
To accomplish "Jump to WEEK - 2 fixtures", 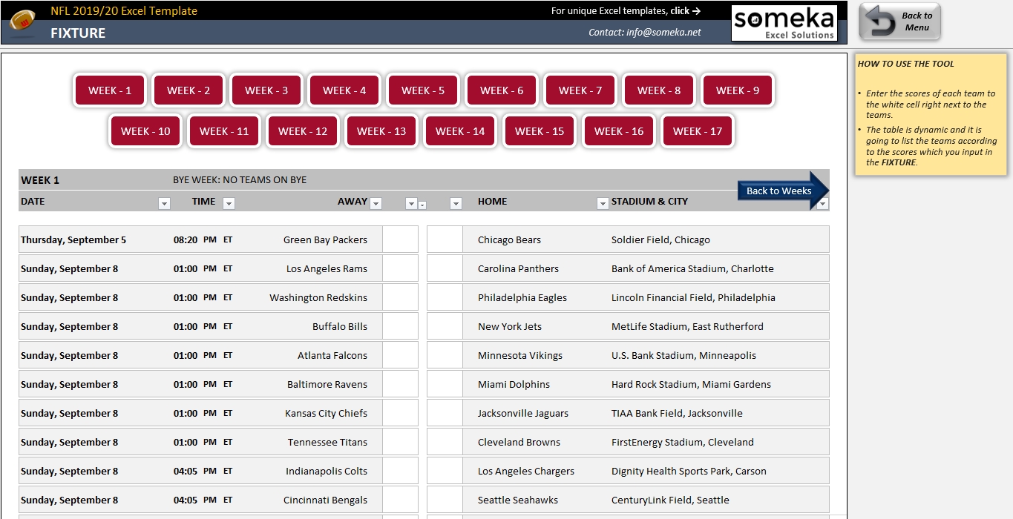I will [x=188, y=90].
